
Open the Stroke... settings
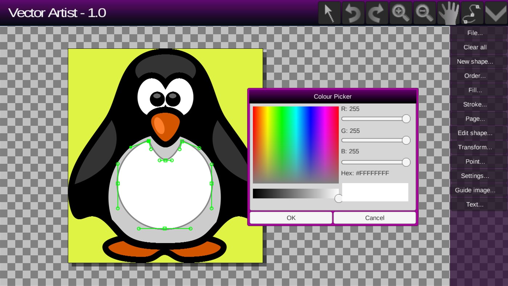[x=475, y=104]
